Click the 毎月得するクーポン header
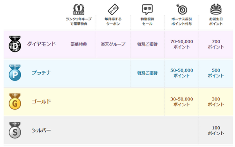The height and width of the screenshot is (147, 235). (113, 22)
